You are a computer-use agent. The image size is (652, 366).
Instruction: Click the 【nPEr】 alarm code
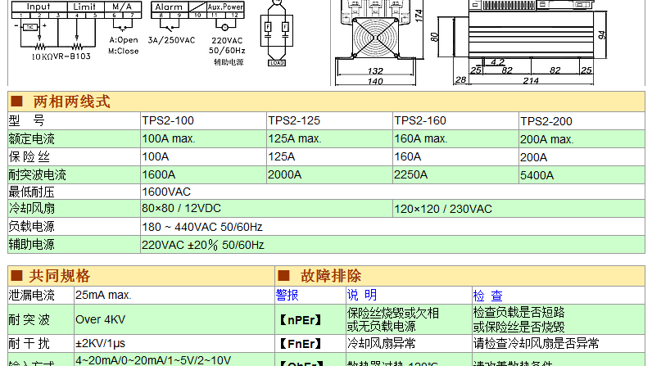pyautogui.click(x=301, y=319)
